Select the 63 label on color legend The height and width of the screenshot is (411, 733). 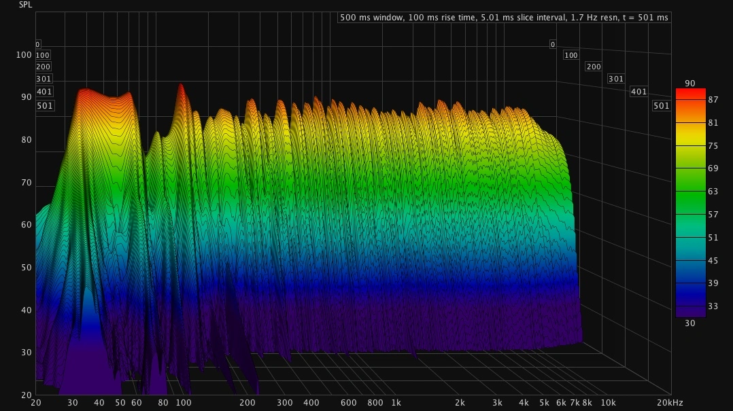click(713, 192)
